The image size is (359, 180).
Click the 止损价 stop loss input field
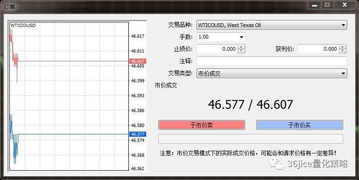[x=217, y=49]
